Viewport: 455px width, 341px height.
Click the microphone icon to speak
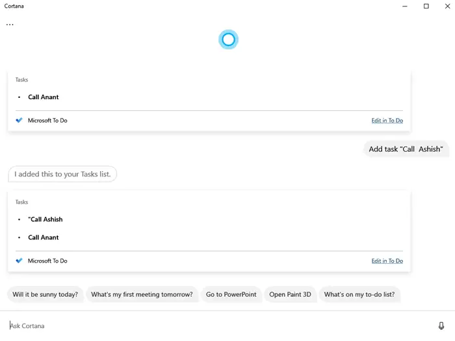[x=441, y=325]
